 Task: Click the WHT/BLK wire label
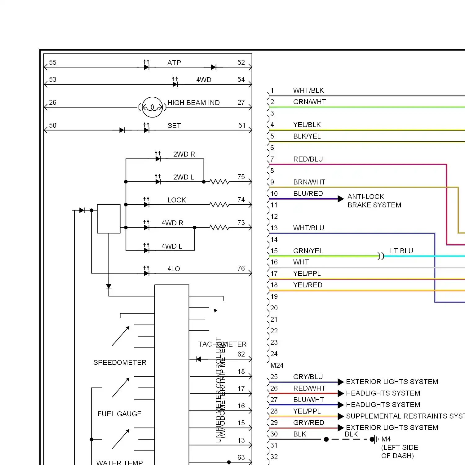click(308, 90)
